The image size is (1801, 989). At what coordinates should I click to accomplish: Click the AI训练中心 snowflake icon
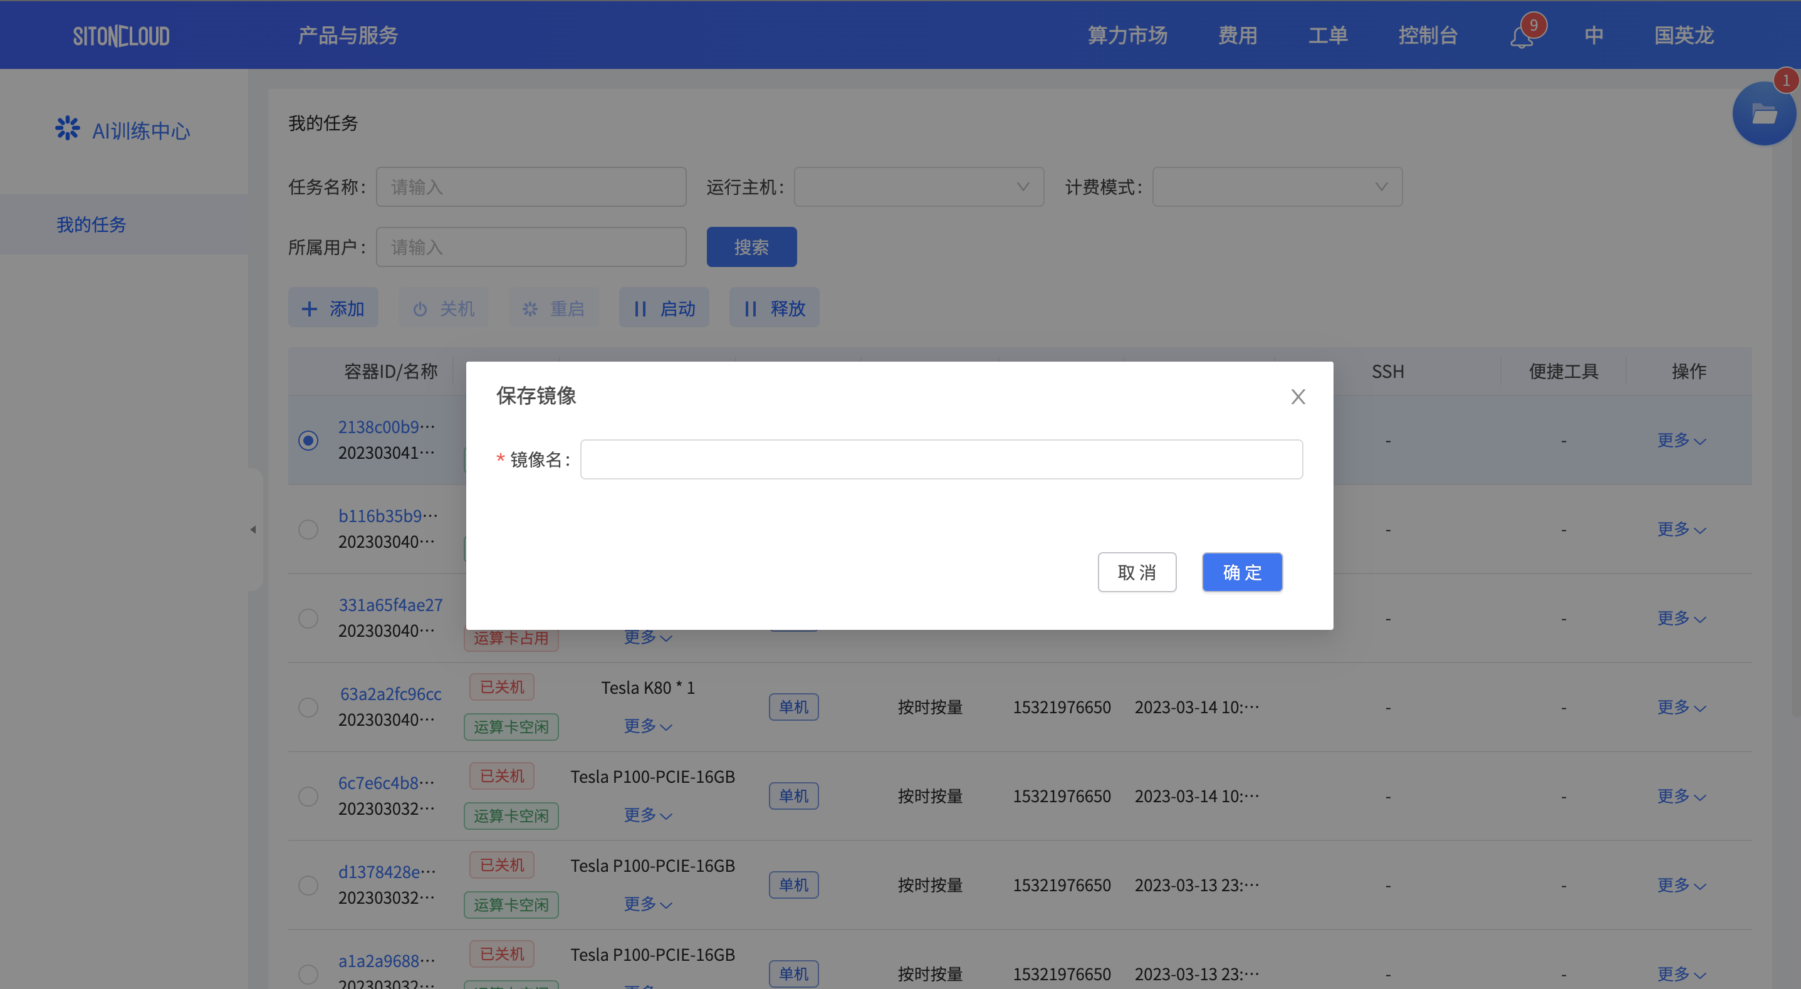pyautogui.click(x=67, y=128)
